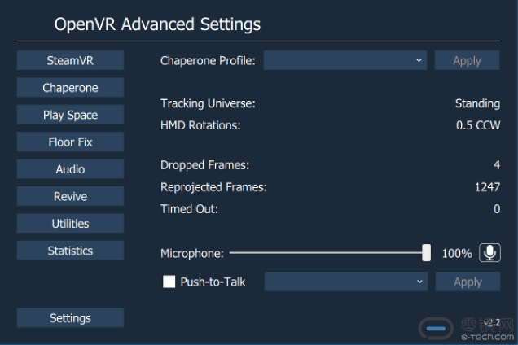The height and width of the screenshot is (345, 518).
Task: Open the Chaperone Profile dropdown
Action: 345,60
